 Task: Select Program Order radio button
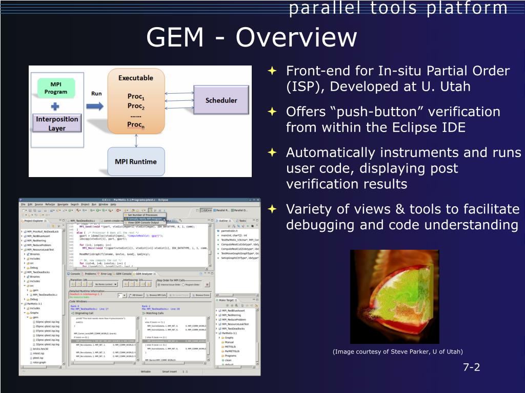click(183, 285)
